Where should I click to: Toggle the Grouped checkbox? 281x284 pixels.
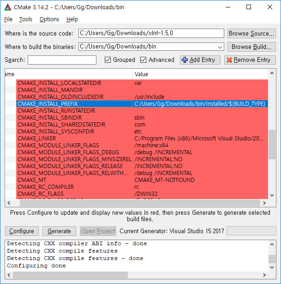coord(108,60)
